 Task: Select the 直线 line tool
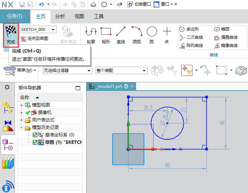(121, 35)
